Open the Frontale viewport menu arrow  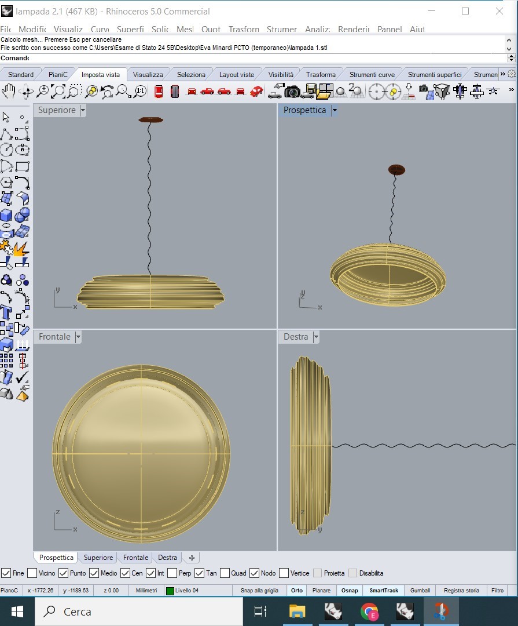78,337
